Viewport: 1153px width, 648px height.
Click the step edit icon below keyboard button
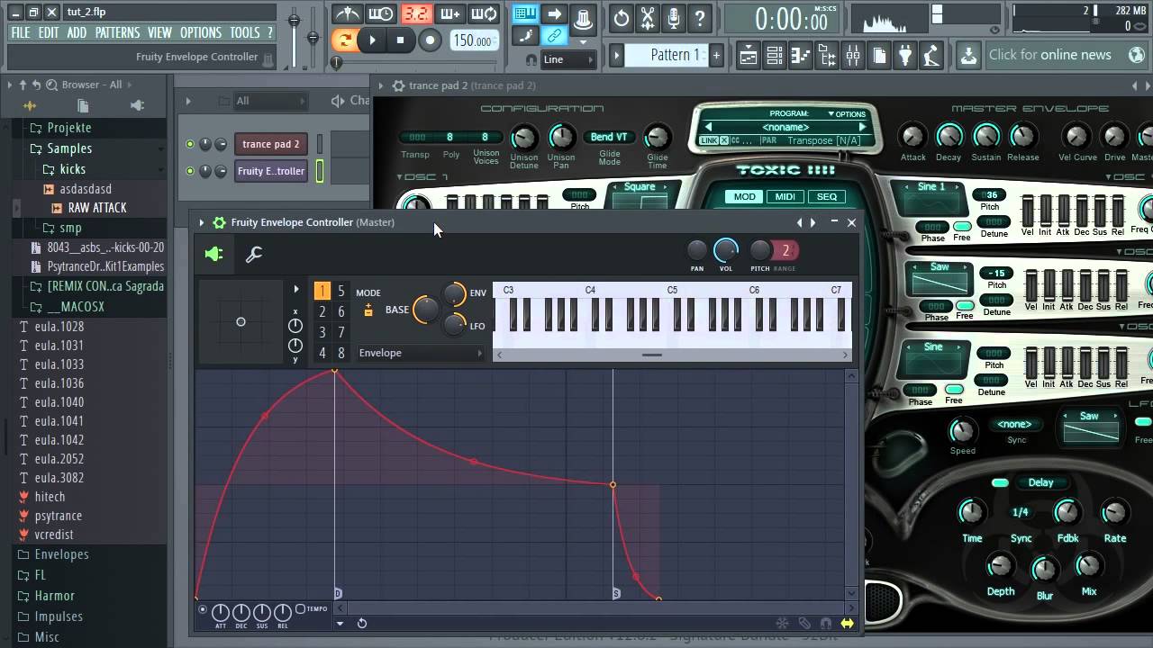tap(524, 37)
